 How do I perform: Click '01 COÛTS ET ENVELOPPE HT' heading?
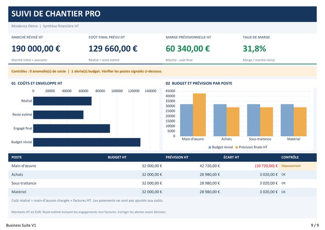[37, 83]
